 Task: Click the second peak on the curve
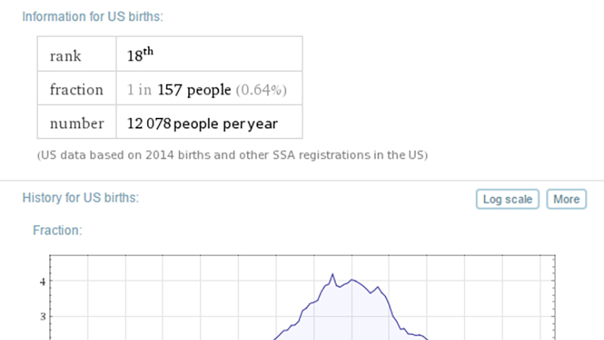[352, 280]
